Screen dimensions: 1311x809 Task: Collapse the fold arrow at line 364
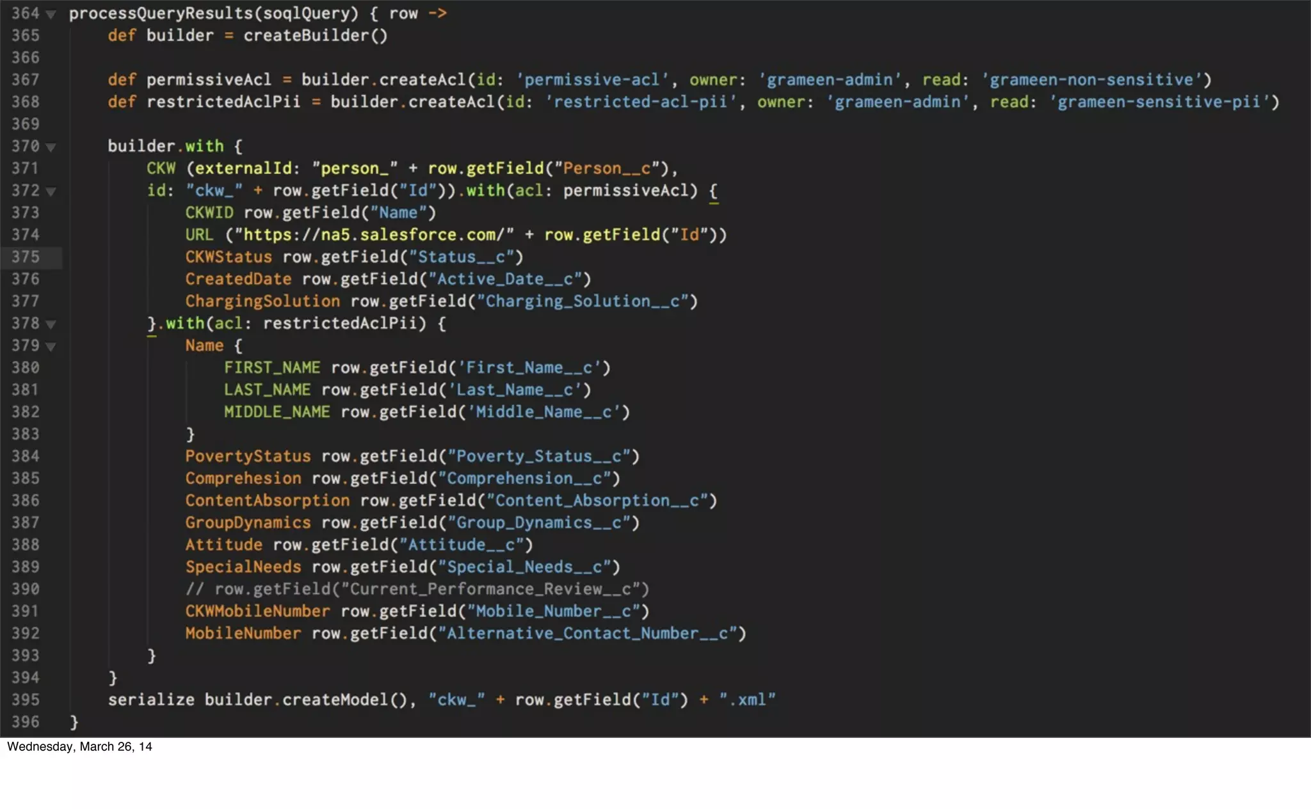point(51,14)
